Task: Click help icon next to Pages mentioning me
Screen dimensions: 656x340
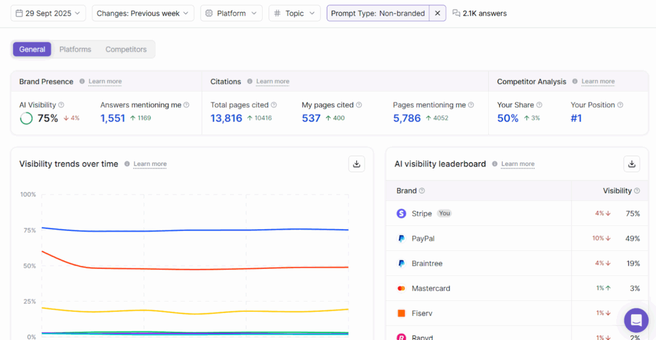Action: pyautogui.click(x=471, y=105)
